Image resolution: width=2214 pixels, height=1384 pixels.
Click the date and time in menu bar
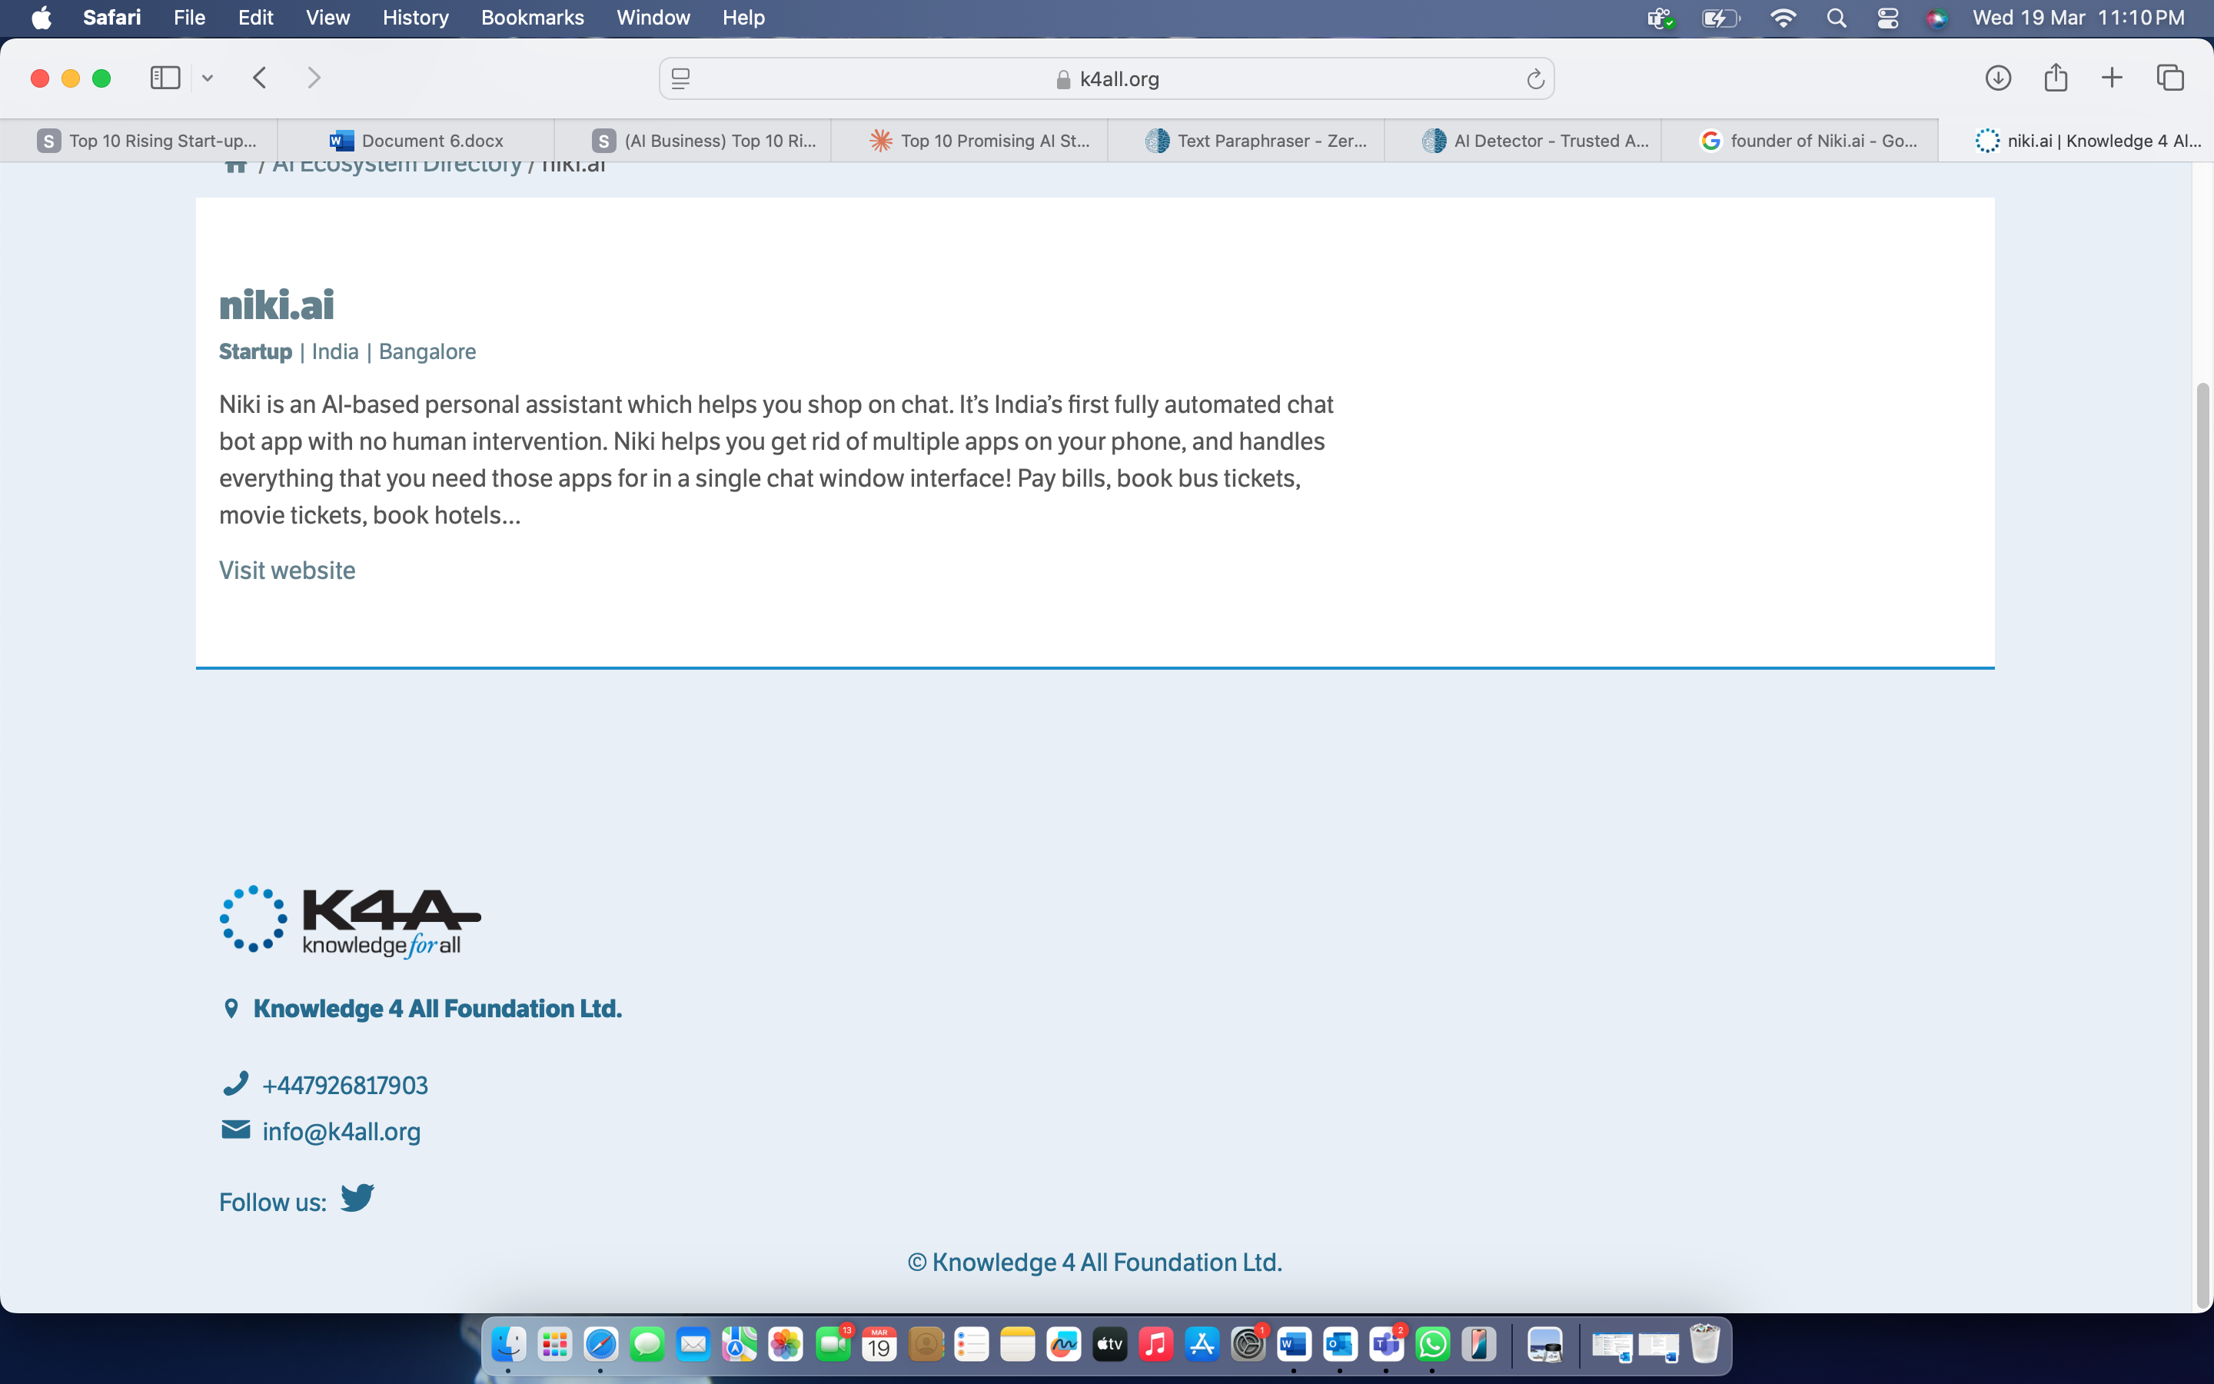(2079, 18)
